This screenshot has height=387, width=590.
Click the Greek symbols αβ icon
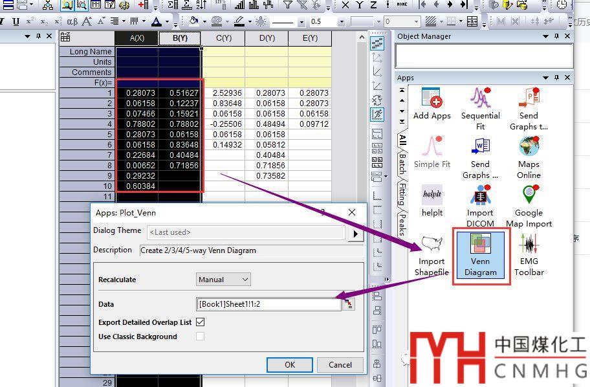[72, 21]
